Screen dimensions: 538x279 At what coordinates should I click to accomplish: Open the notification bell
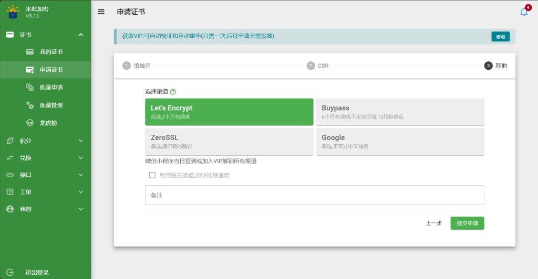tap(524, 12)
